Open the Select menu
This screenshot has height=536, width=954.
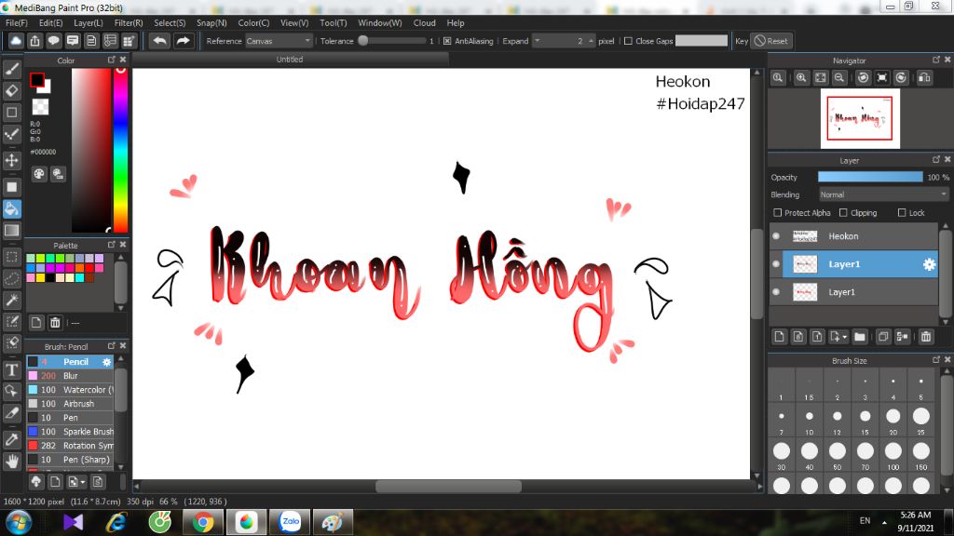pos(170,22)
